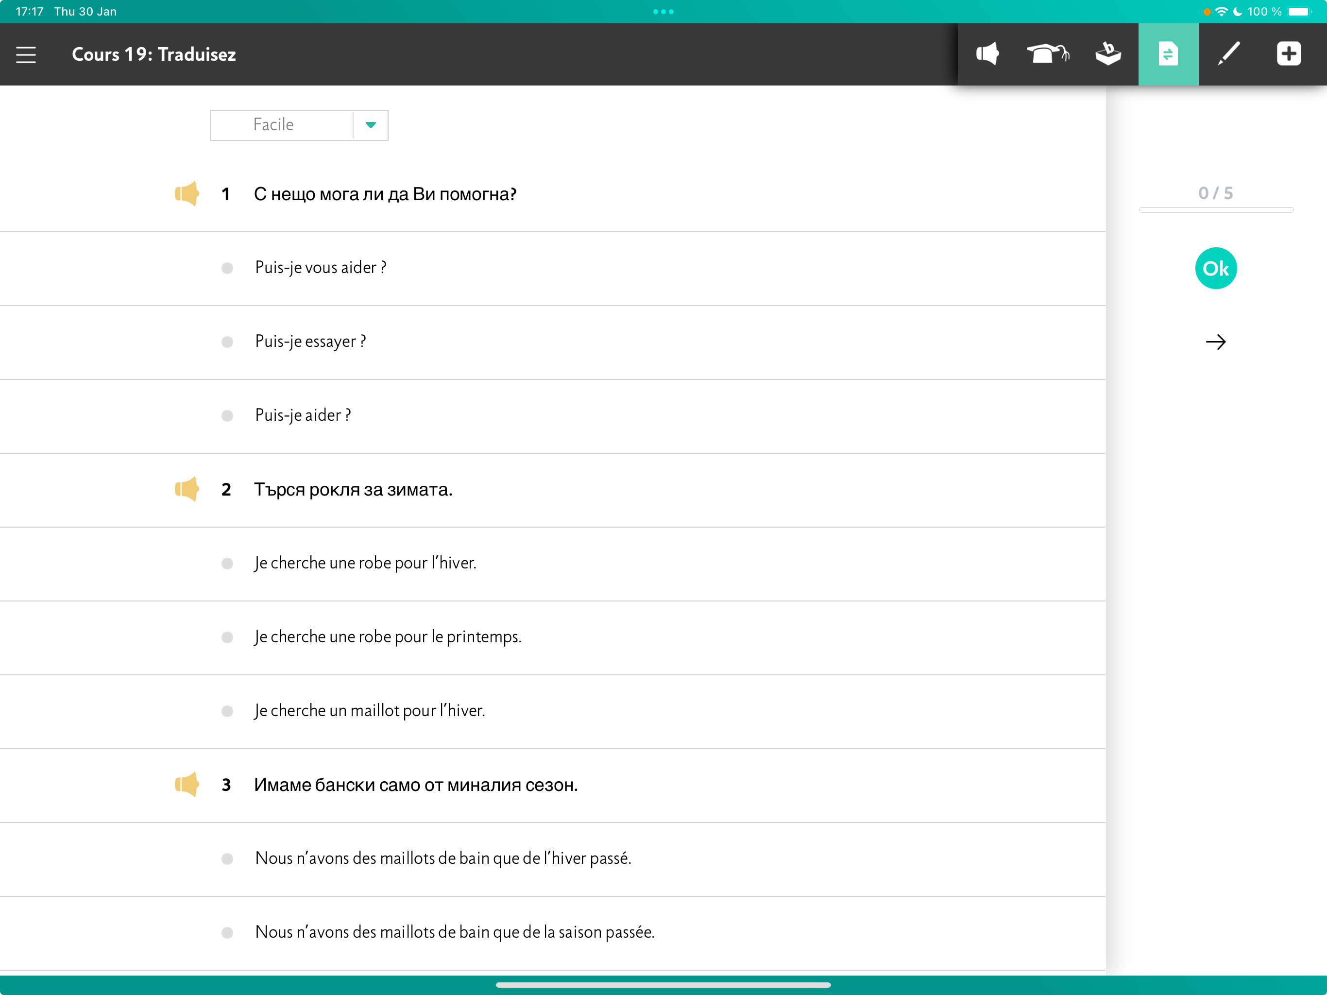Play audio for sentence 3 Имаме бански

coord(187,784)
